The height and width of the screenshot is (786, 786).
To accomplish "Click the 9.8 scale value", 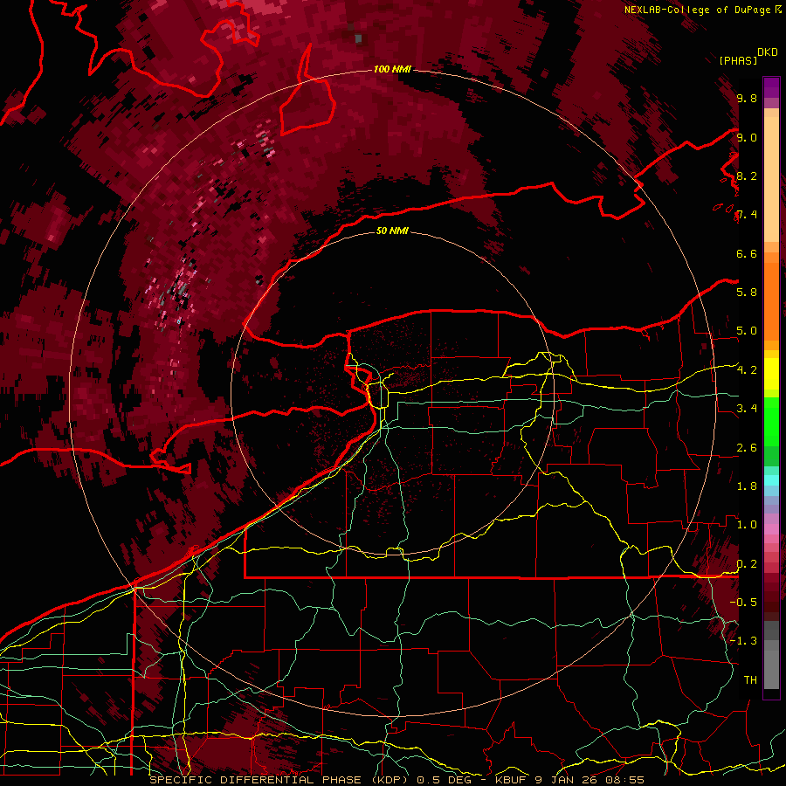I will pyautogui.click(x=747, y=98).
